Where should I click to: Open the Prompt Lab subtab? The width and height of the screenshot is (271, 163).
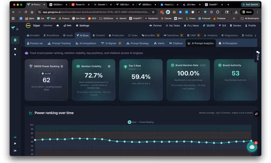click(35, 43)
